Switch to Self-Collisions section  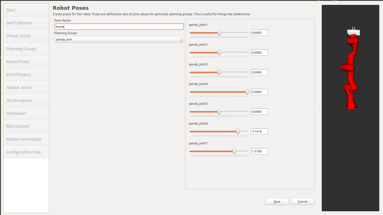[x=26, y=23]
